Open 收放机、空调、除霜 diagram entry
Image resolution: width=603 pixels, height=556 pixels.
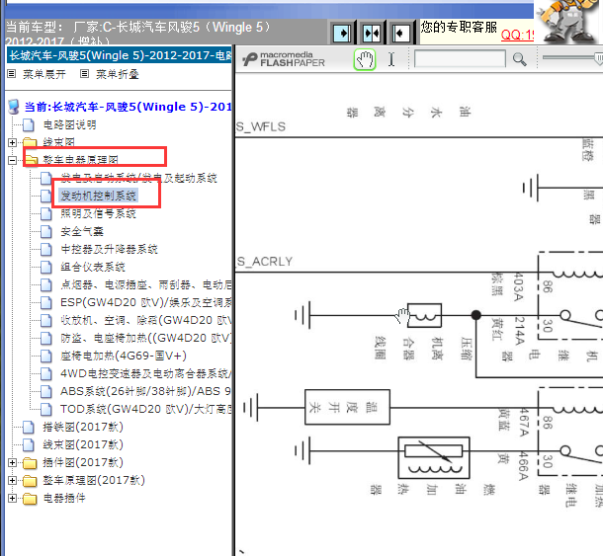(146, 320)
